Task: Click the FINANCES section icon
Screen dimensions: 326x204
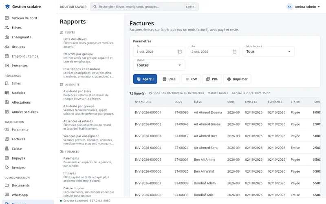Action: click(62, 151)
